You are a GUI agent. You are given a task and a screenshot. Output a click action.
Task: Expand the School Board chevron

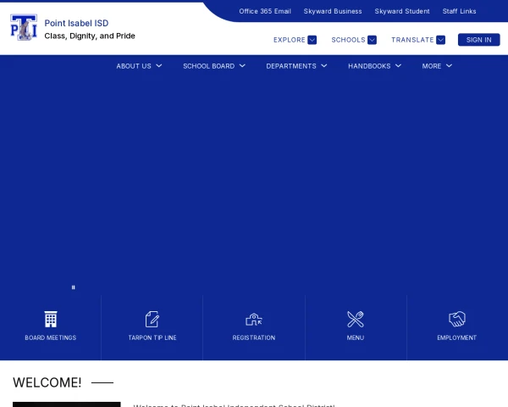click(x=242, y=66)
